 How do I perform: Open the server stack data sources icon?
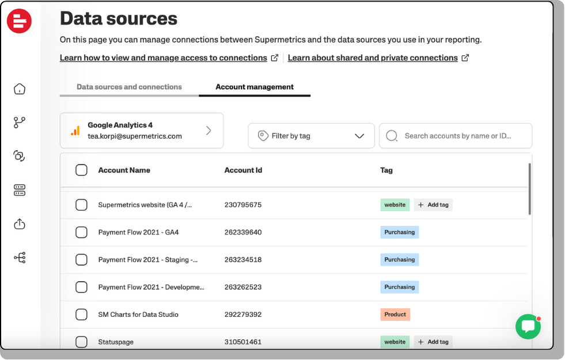click(20, 190)
